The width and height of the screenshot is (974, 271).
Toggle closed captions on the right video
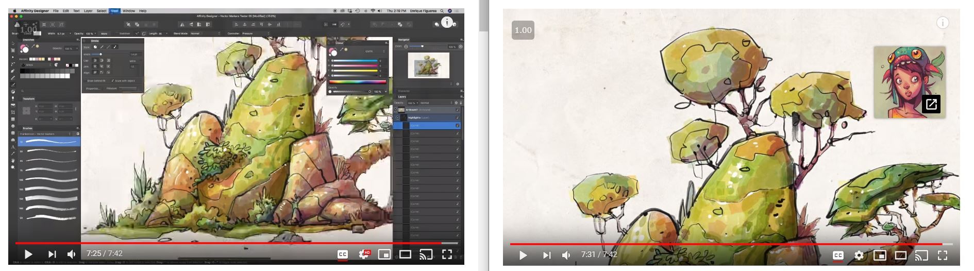pyautogui.click(x=838, y=255)
